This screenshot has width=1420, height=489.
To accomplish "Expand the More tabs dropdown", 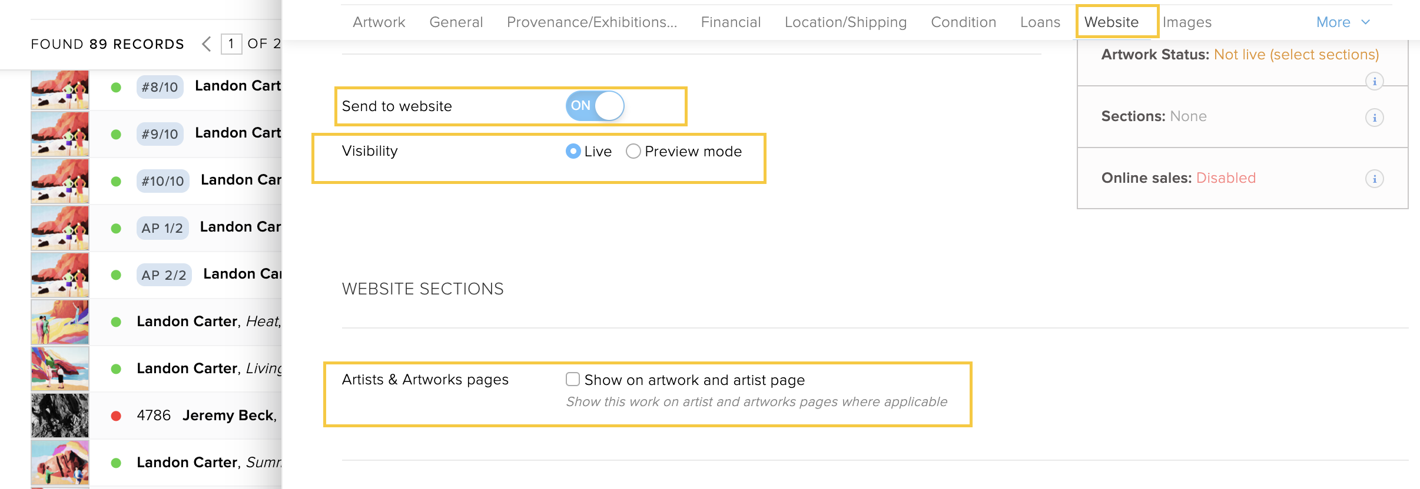I will coord(1343,22).
